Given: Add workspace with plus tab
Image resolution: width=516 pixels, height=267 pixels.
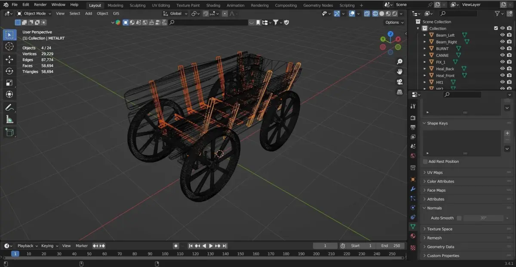Looking at the screenshot, I should pos(361,5).
